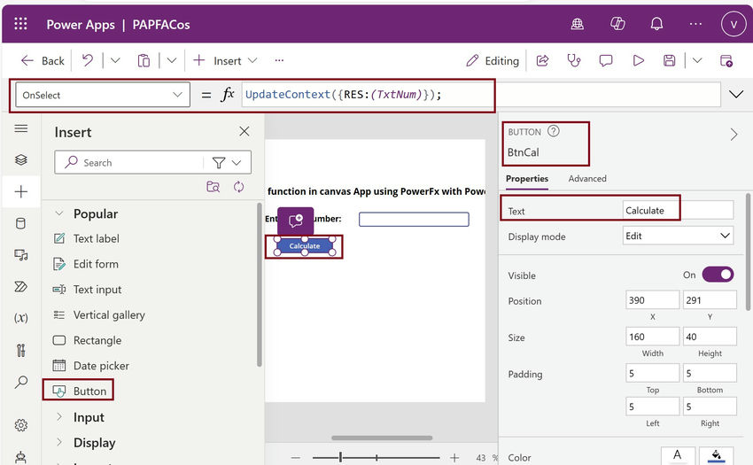Image resolution: width=753 pixels, height=465 pixels.
Task: Select the Insert plus sidebar icon
Action: coord(21,191)
